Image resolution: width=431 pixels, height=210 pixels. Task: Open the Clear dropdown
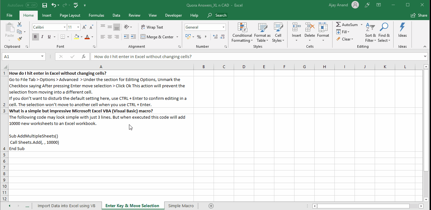(x=344, y=39)
